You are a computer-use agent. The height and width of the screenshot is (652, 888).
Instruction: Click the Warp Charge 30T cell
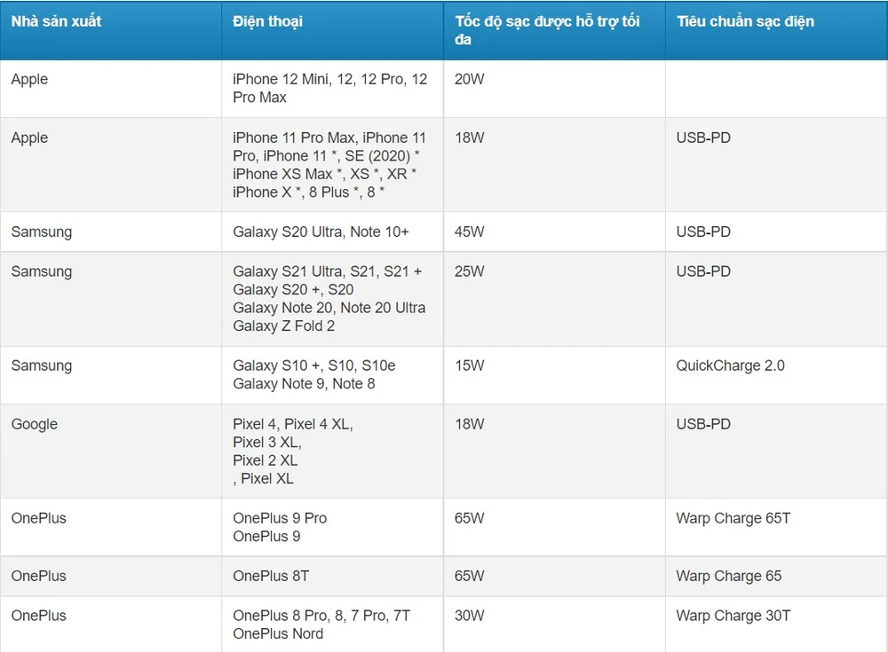[x=733, y=616]
